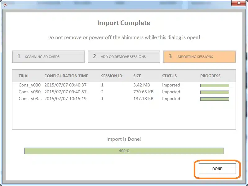The width and height of the screenshot is (248, 186).
Task: Click the 770.65 KB size cell
Action: coord(143,92)
